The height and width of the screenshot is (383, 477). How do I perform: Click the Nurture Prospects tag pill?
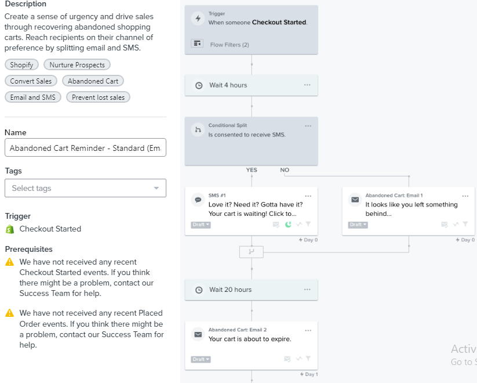[77, 64]
